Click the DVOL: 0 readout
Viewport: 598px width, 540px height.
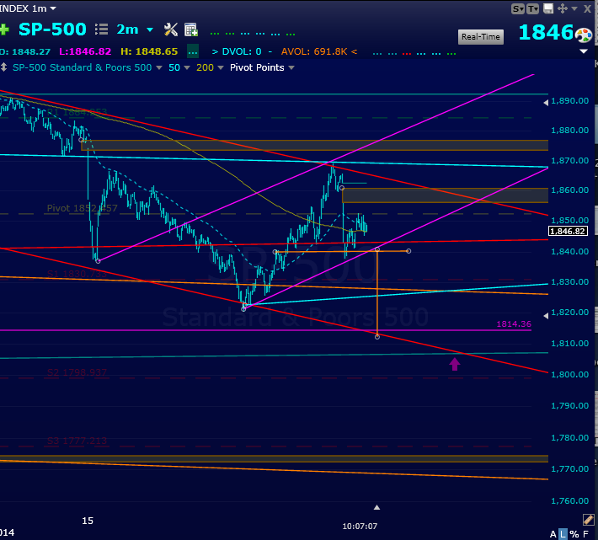242,51
